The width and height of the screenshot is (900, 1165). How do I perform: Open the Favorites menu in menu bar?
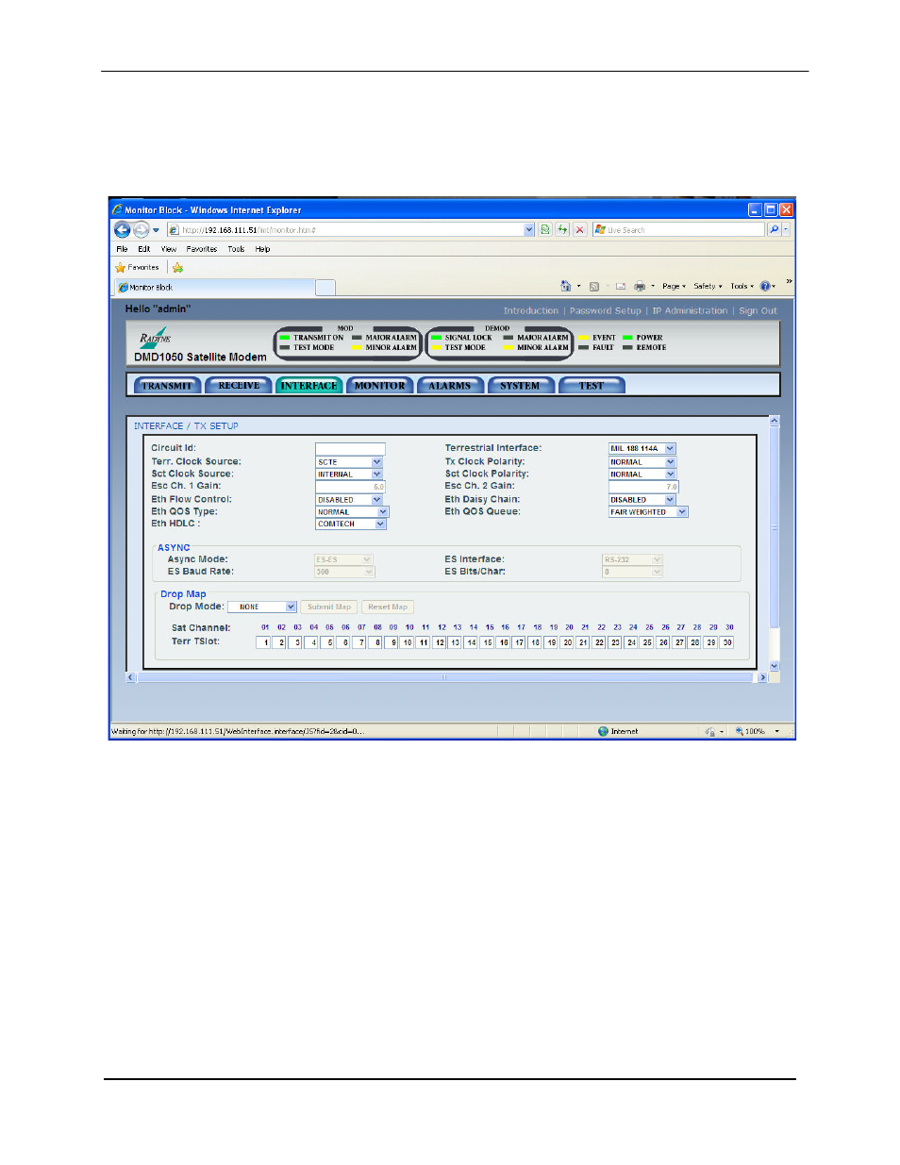(x=201, y=249)
